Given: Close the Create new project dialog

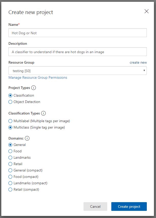Looking at the screenshot, I should pos(147,11).
